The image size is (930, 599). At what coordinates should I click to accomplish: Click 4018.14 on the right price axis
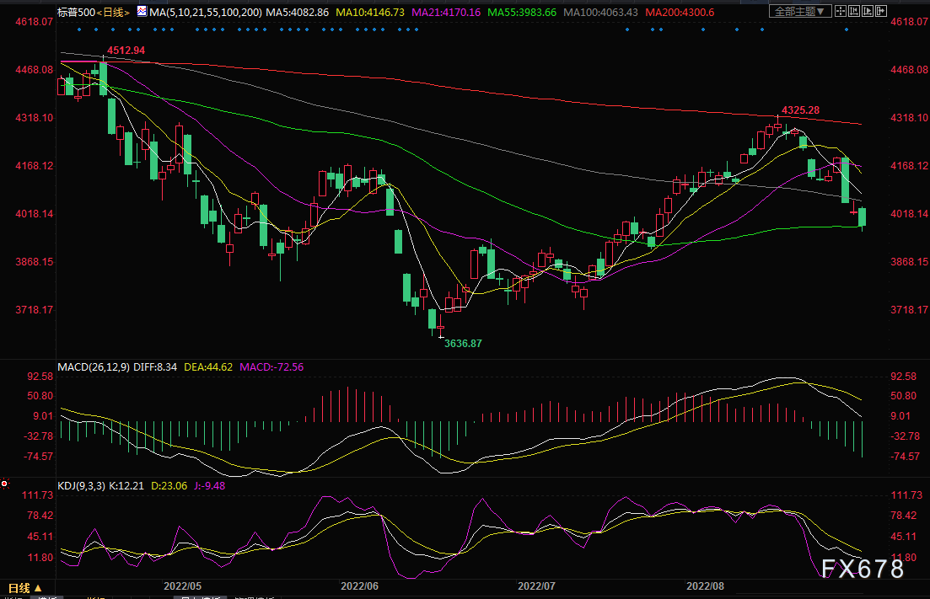(909, 214)
